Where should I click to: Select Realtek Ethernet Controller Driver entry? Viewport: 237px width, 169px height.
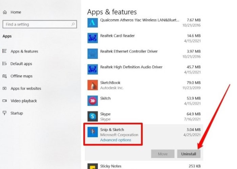(x=129, y=51)
